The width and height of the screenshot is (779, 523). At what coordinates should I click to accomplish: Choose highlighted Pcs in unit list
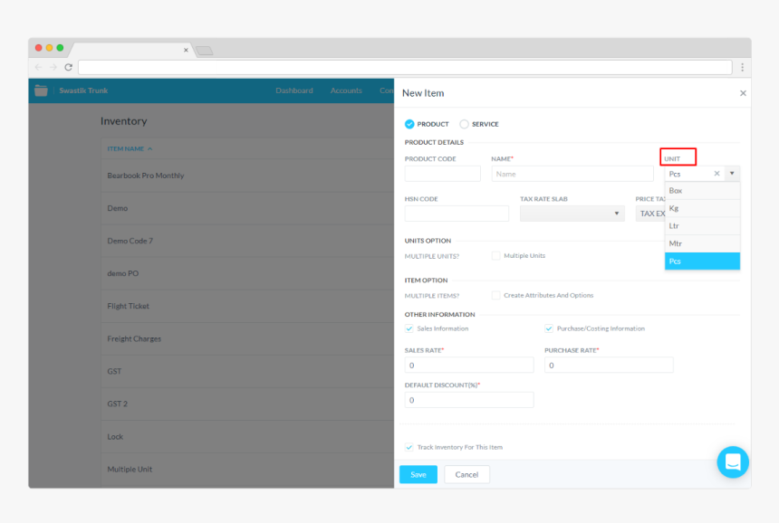702,261
